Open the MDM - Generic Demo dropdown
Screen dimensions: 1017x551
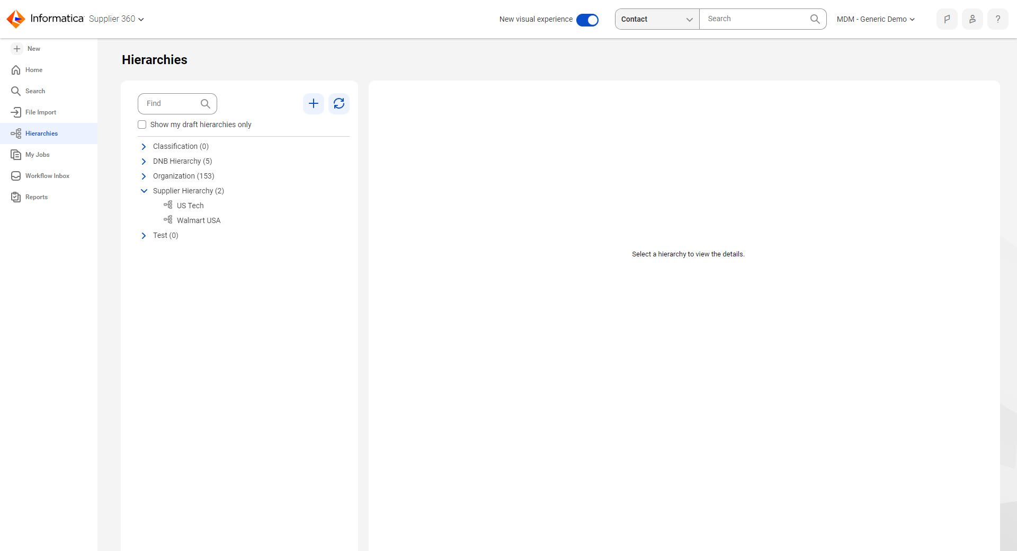(876, 19)
